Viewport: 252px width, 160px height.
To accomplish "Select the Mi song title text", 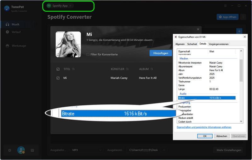I will [65, 78].
